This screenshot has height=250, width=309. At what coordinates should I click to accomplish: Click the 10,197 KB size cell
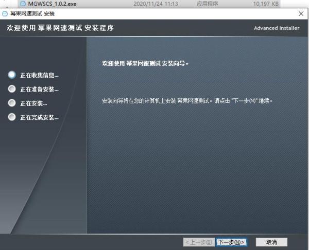tap(266, 4)
